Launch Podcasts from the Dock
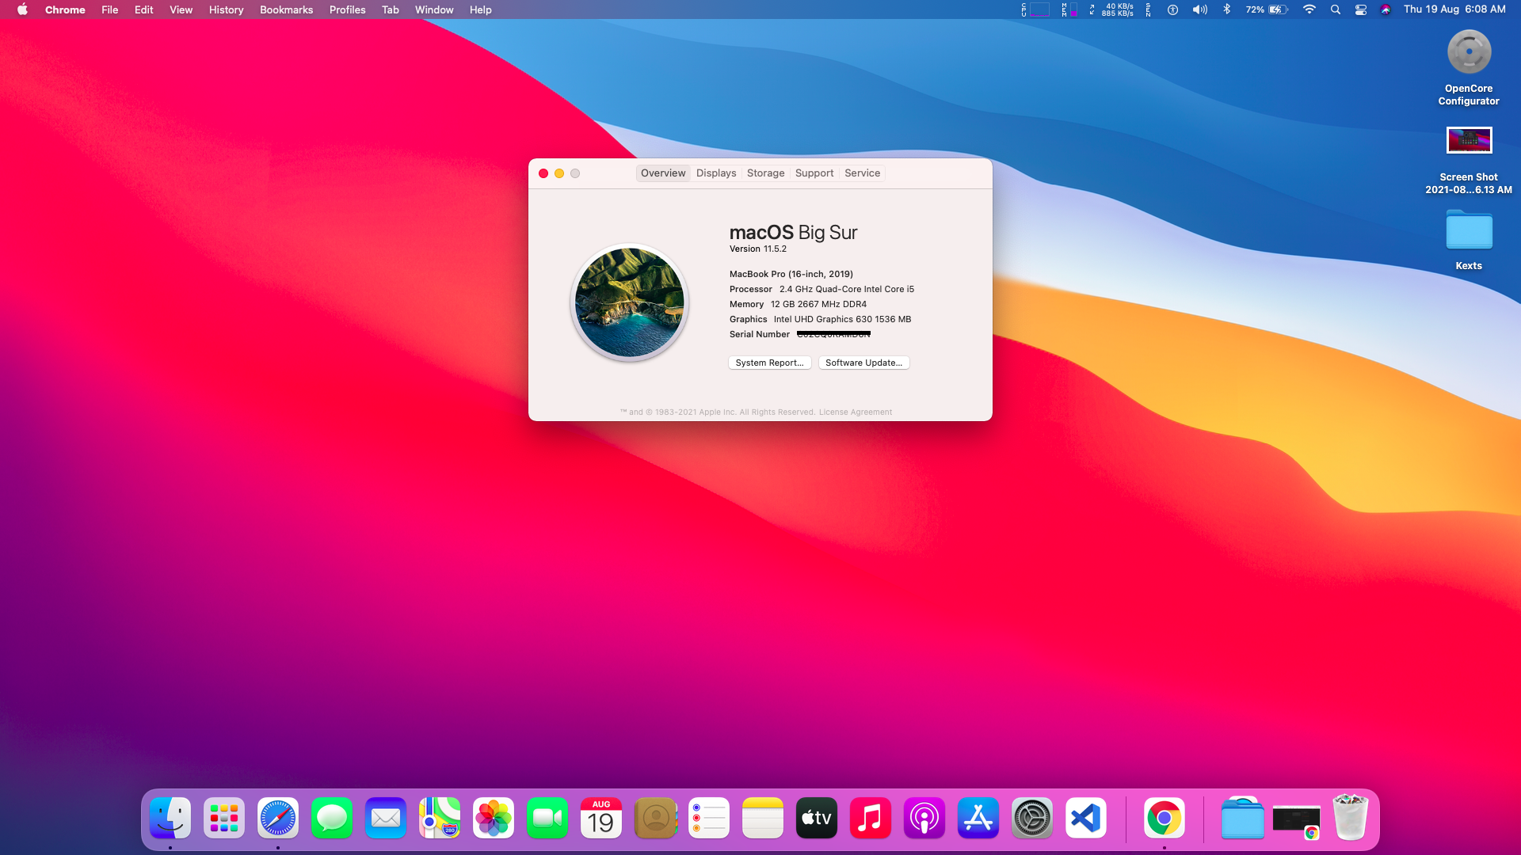Screen dimensions: 1521x855 [x=924, y=818]
